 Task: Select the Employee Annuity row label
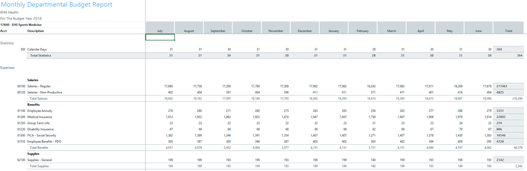coord(40,111)
